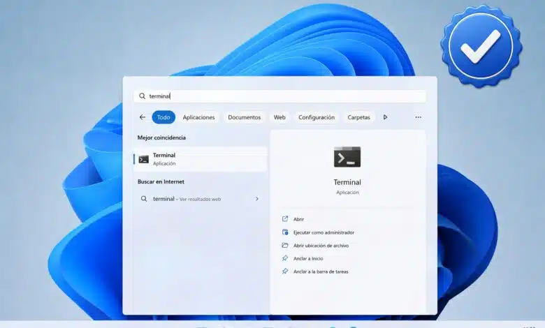545x328 pixels.
Task: Click the "Aplicación" label under the preview title
Action: pyautogui.click(x=347, y=193)
